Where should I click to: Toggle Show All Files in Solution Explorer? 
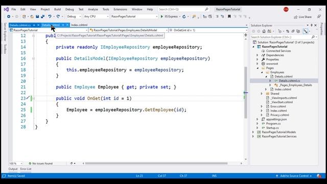[x=298, y=31]
